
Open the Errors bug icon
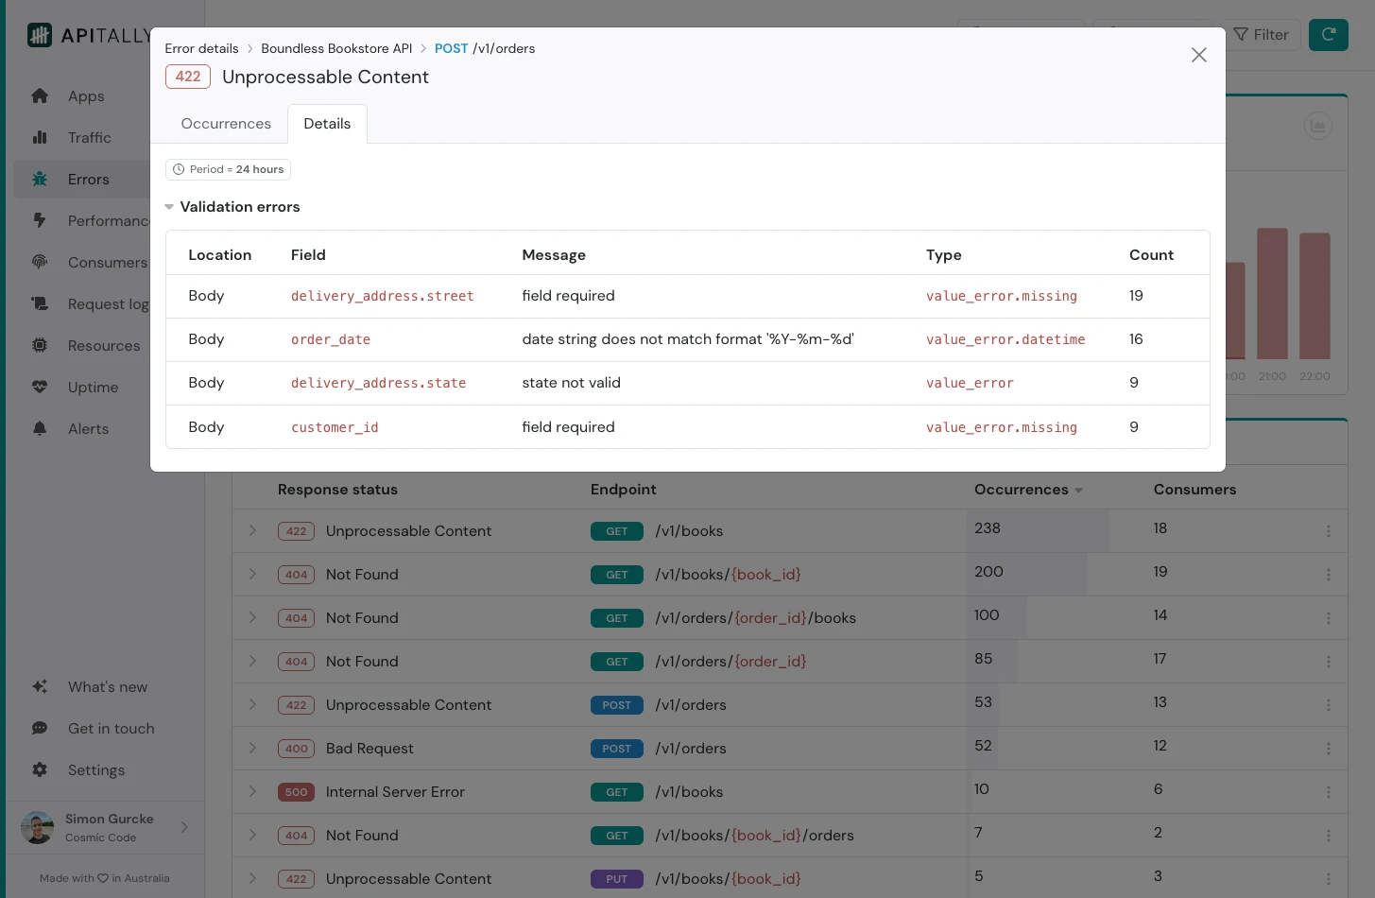tap(40, 179)
